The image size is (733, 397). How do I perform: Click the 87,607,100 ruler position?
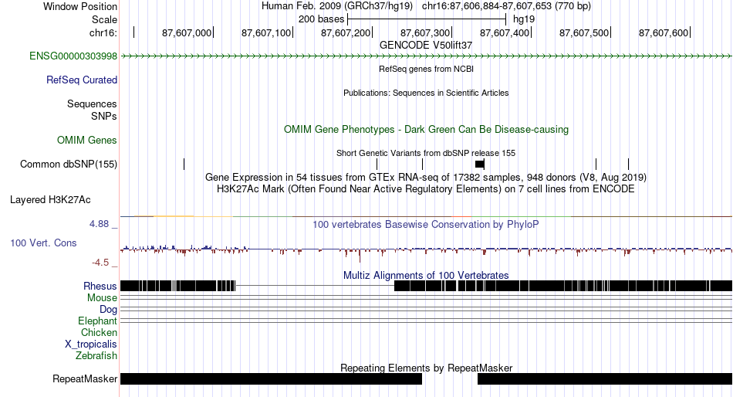266,32
